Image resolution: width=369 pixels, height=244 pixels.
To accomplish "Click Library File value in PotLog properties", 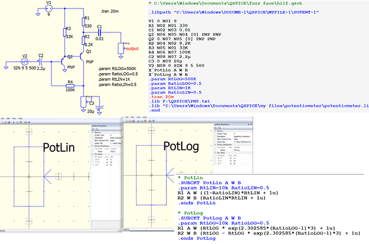I will tap(243, 142).
